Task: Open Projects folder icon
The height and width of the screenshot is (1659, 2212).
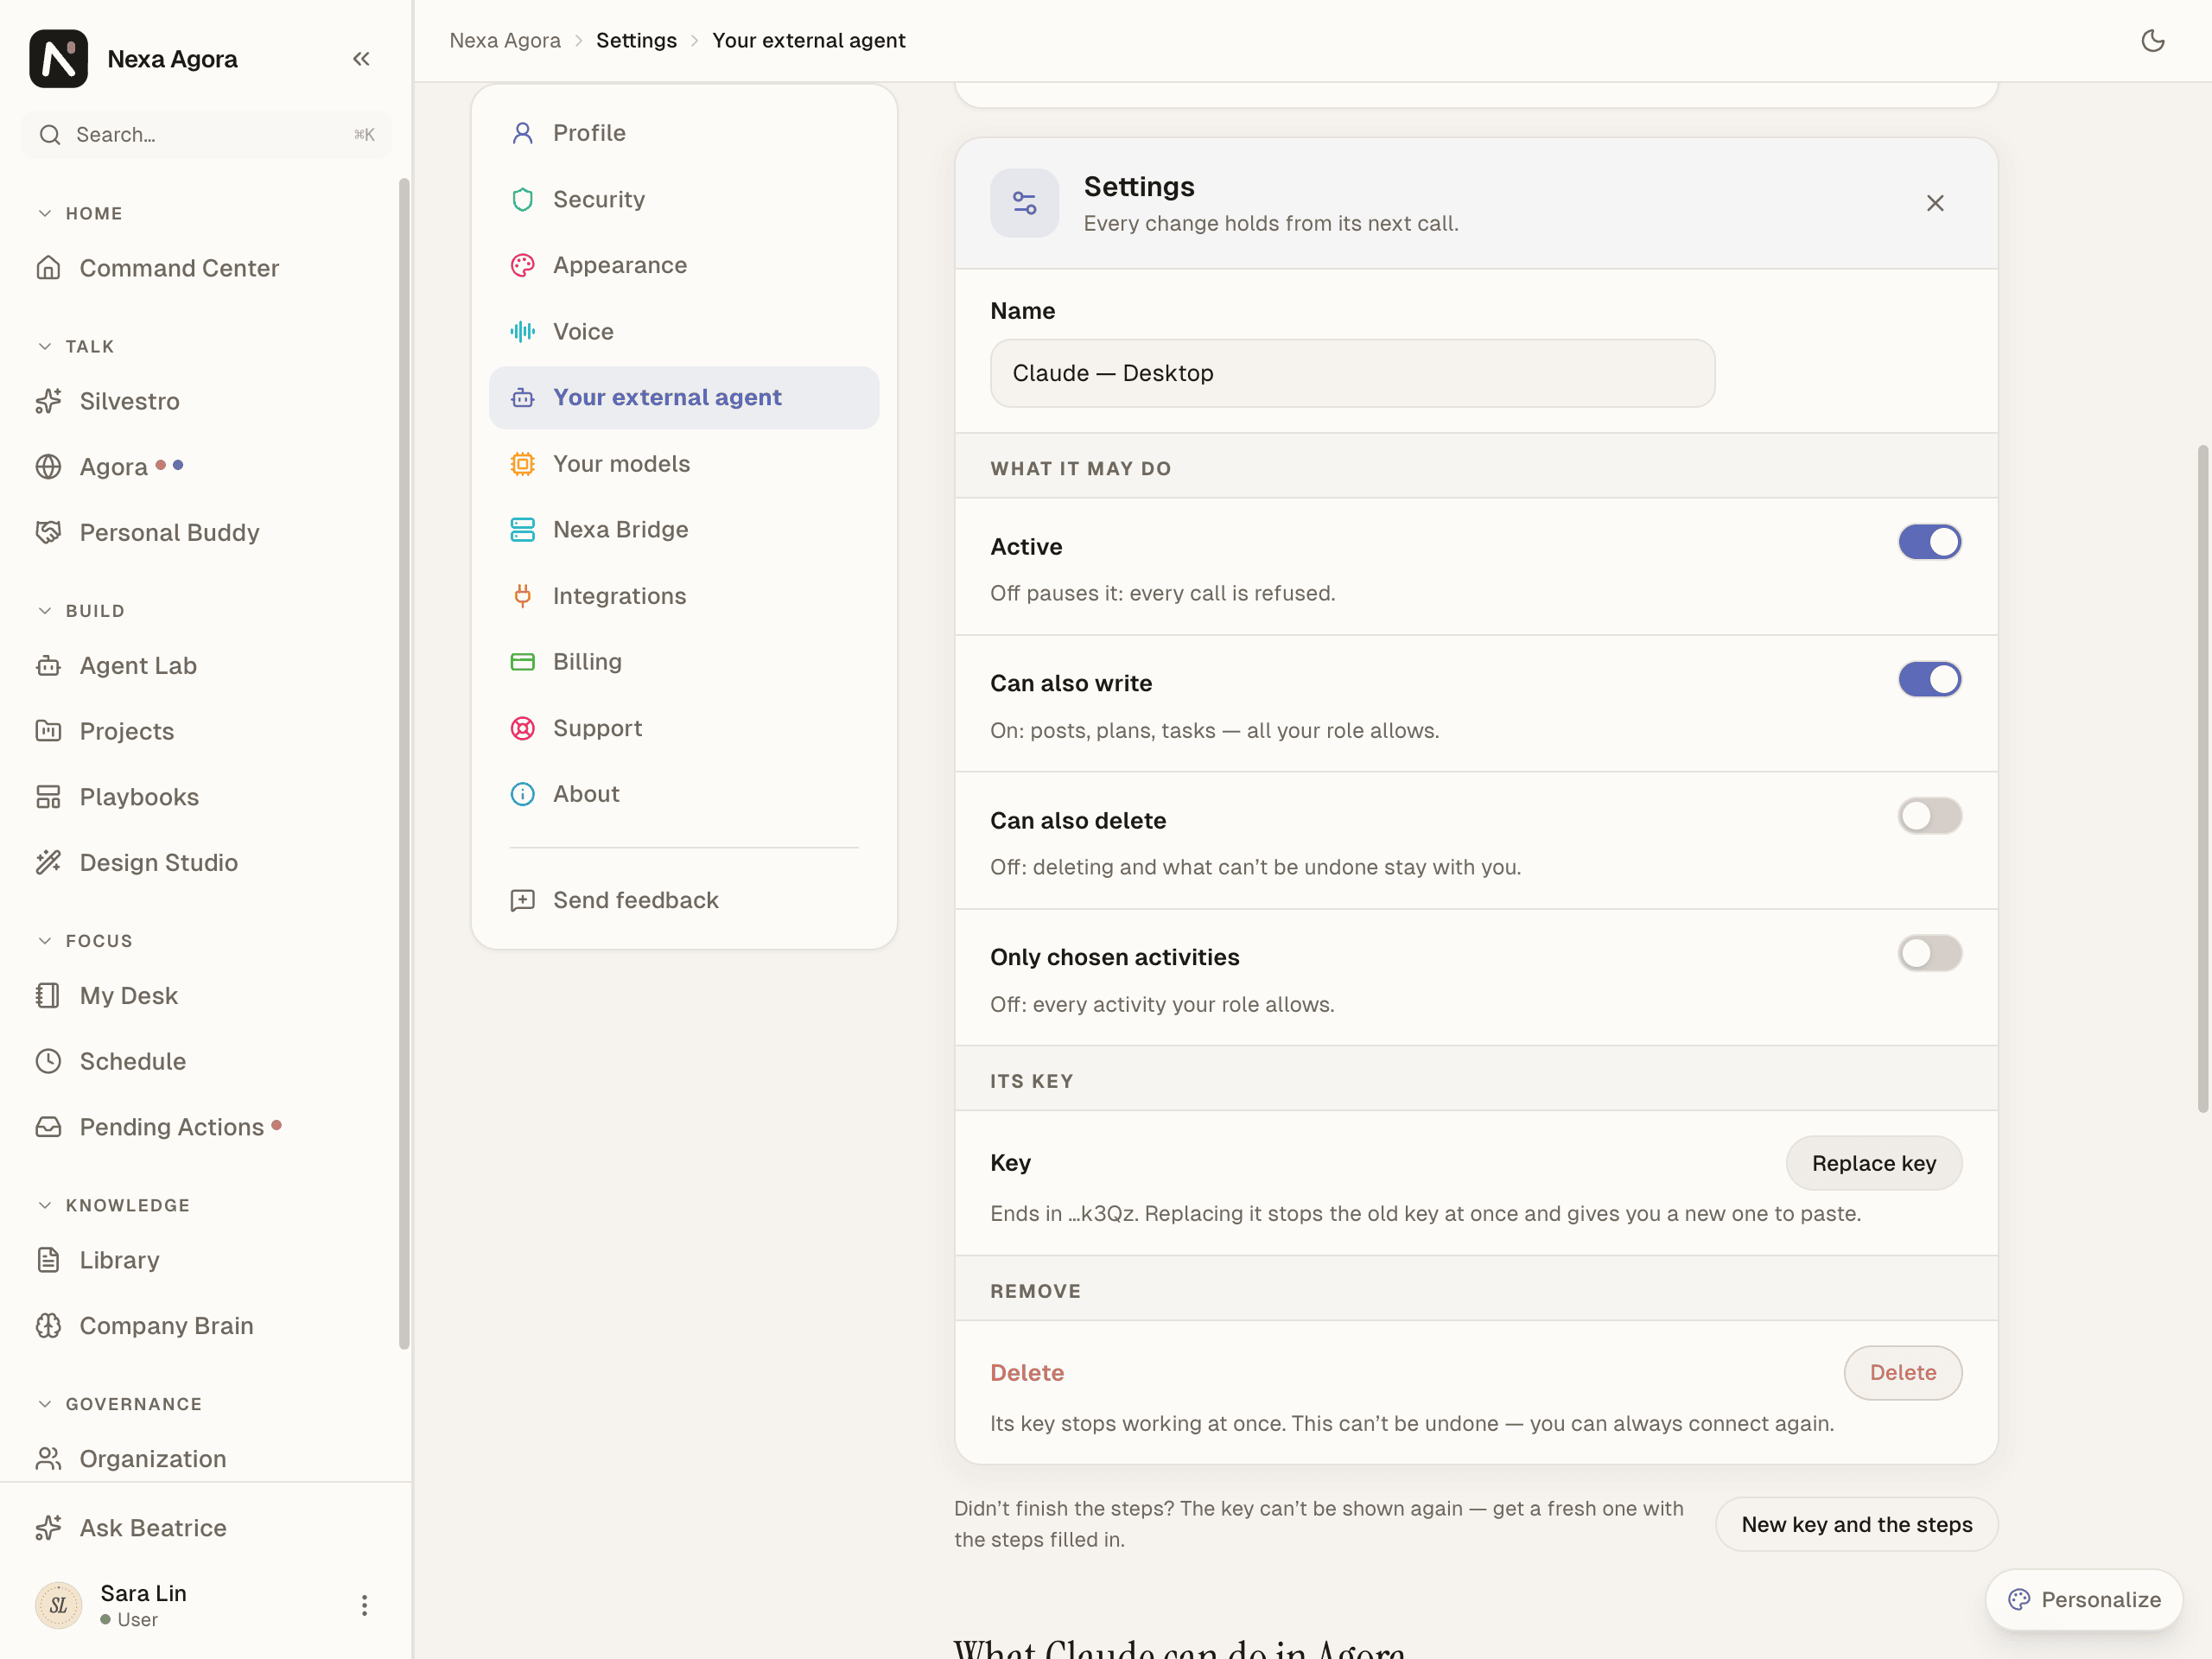Action: click(x=48, y=731)
